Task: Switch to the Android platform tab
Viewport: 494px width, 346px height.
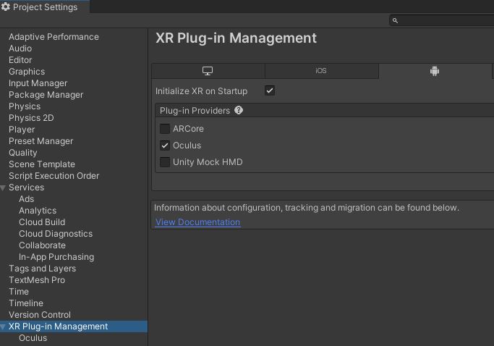Action: pyautogui.click(x=435, y=71)
